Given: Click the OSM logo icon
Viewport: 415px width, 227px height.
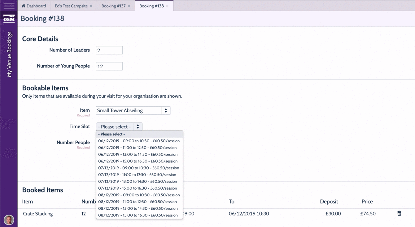Looking at the screenshot, I should [x=9, y=19].
